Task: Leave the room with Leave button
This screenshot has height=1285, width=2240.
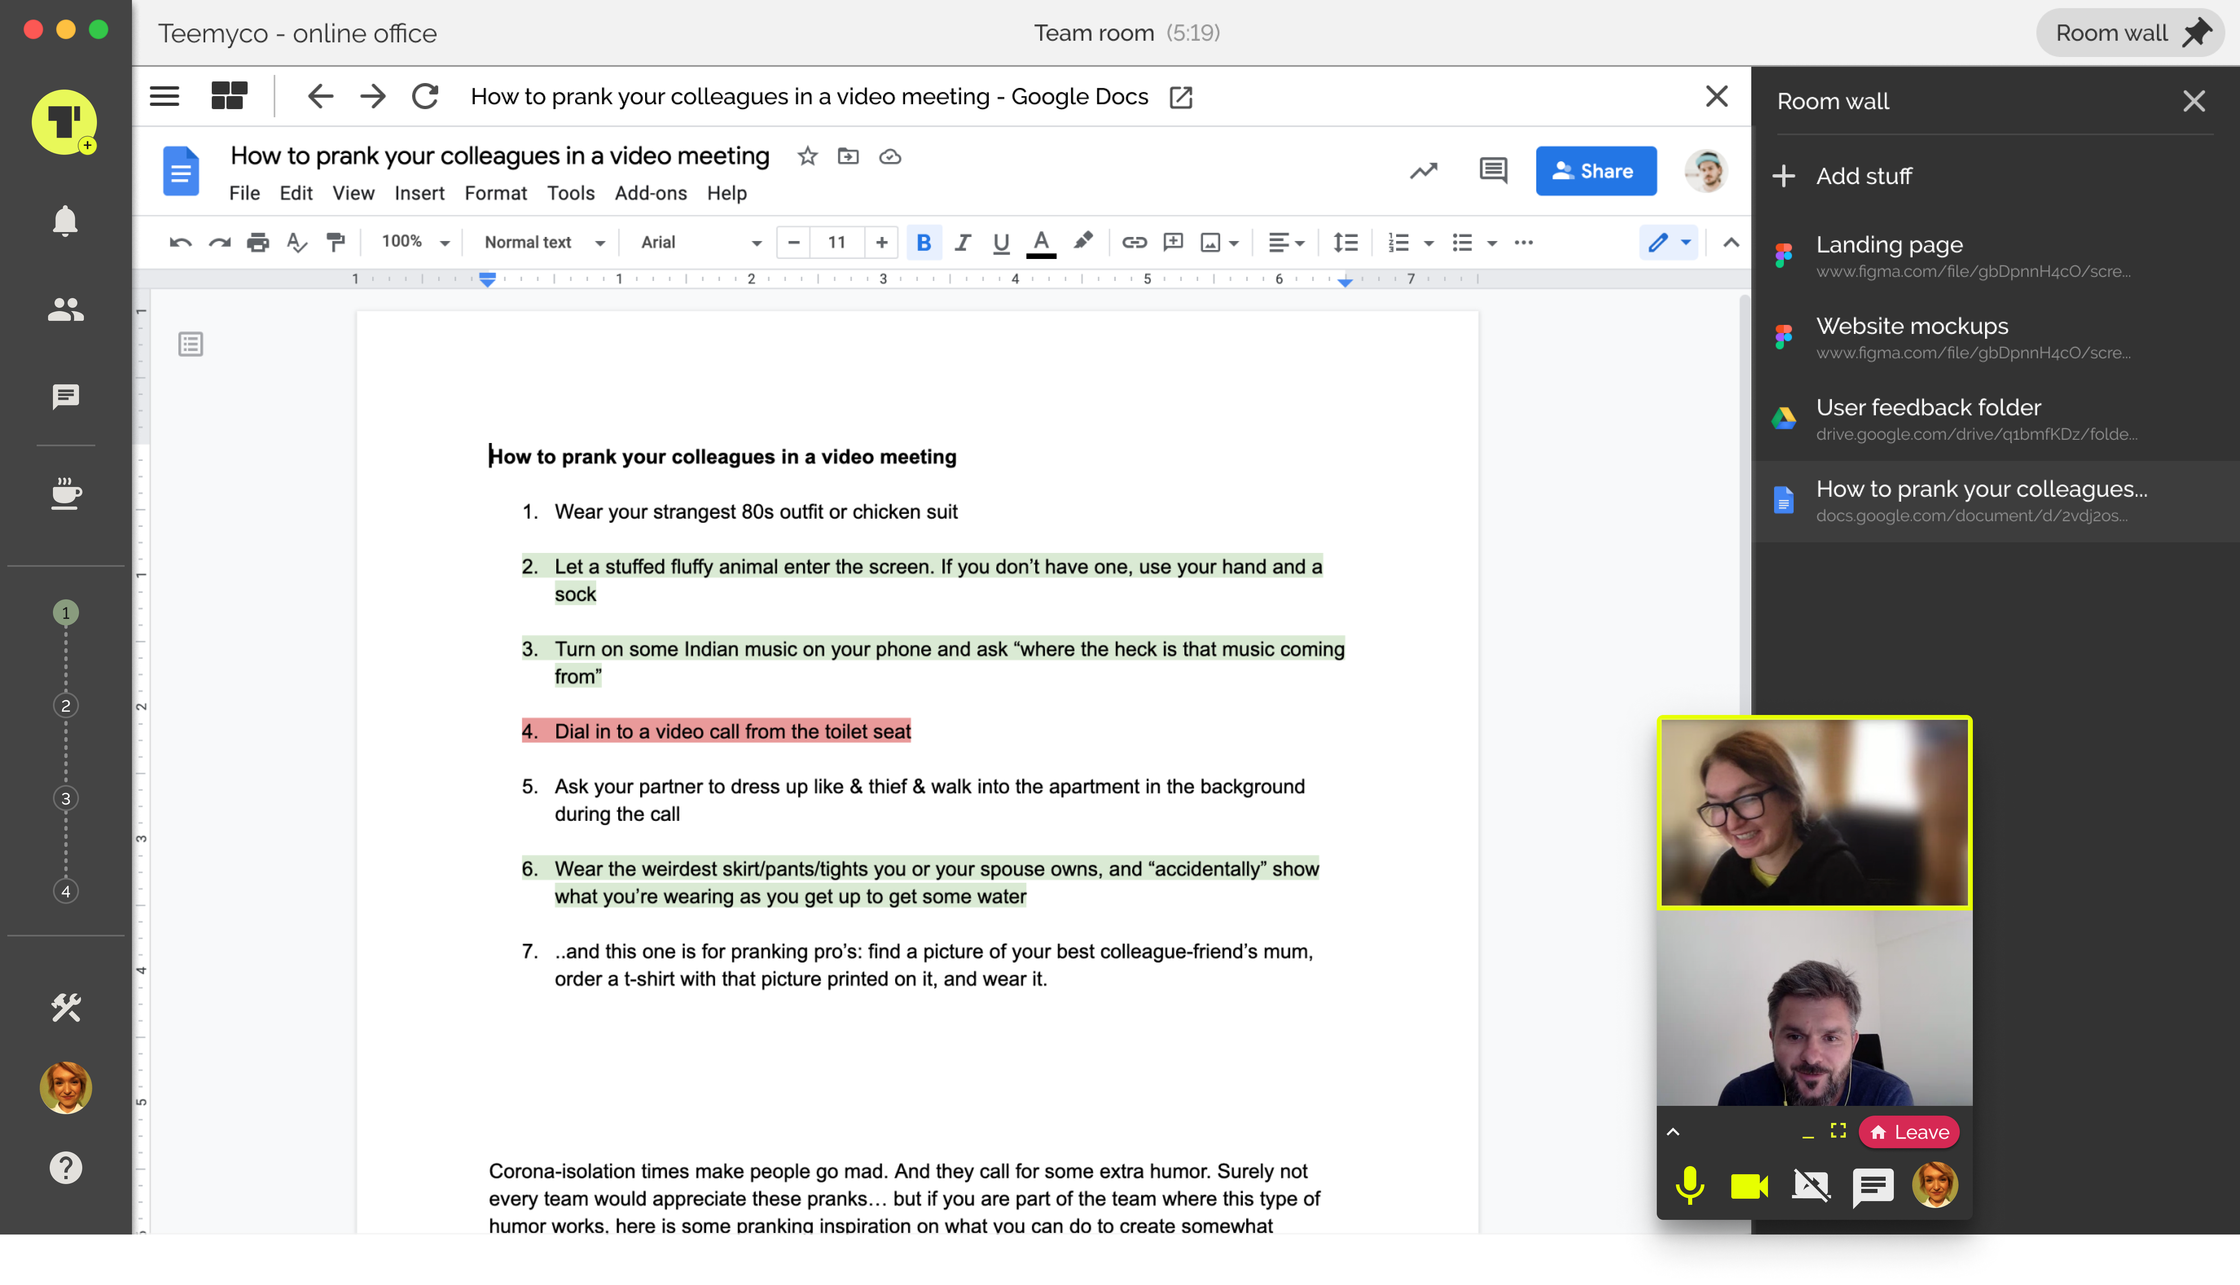Action: coord(1909,1132)
